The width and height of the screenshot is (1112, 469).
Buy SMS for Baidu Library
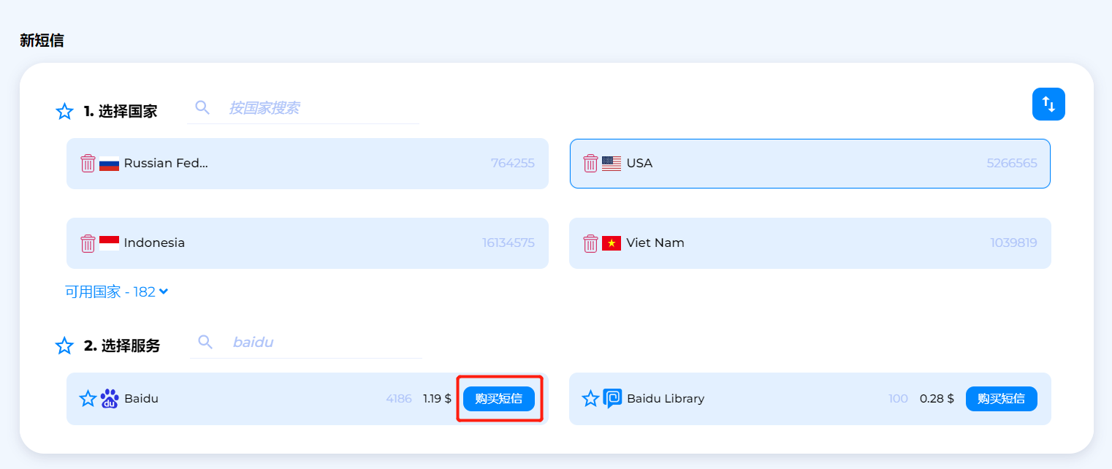click(x=1002, y=399)
